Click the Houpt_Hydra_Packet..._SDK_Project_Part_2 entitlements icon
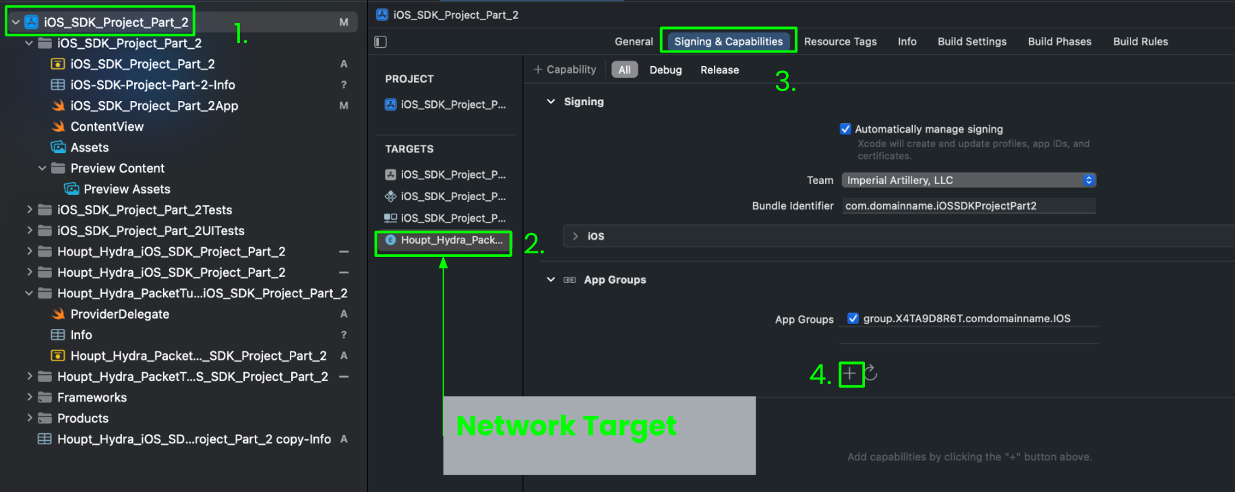Image resolution: width=1235 pixels, height=492 pixels. point(59,356)
